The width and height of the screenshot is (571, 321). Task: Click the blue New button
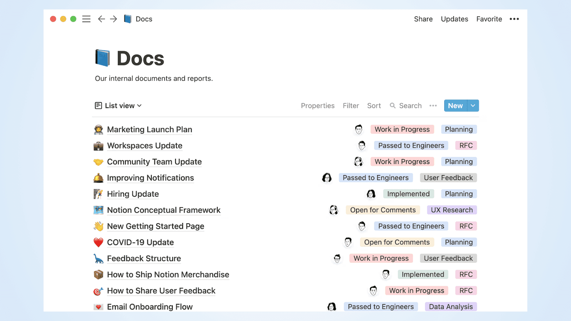pos(455,106)
